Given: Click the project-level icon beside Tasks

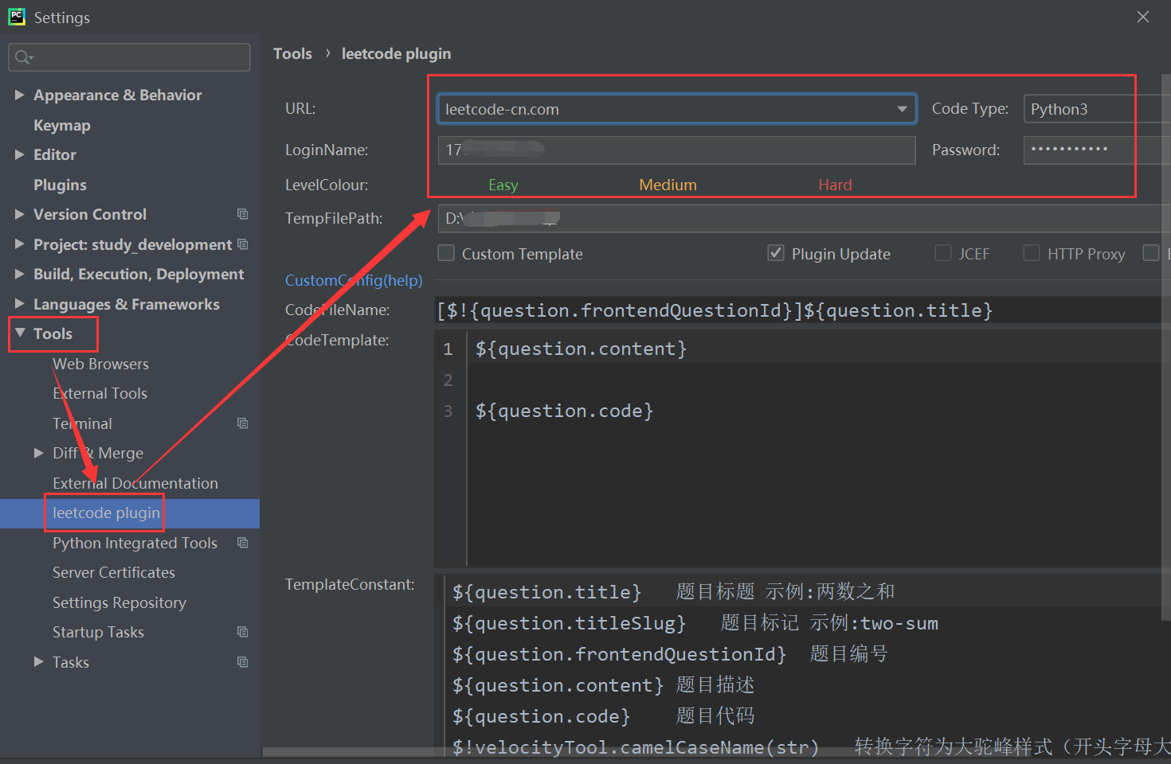Looking at the screenshot, I should 243,662.
